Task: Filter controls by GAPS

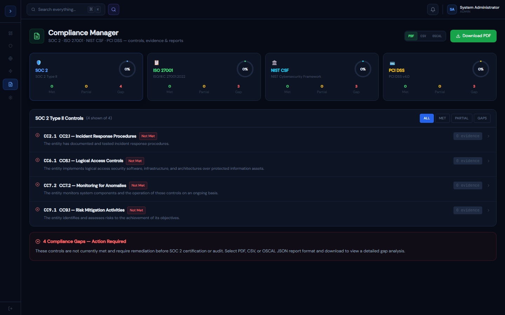Action: click(482, 118)
